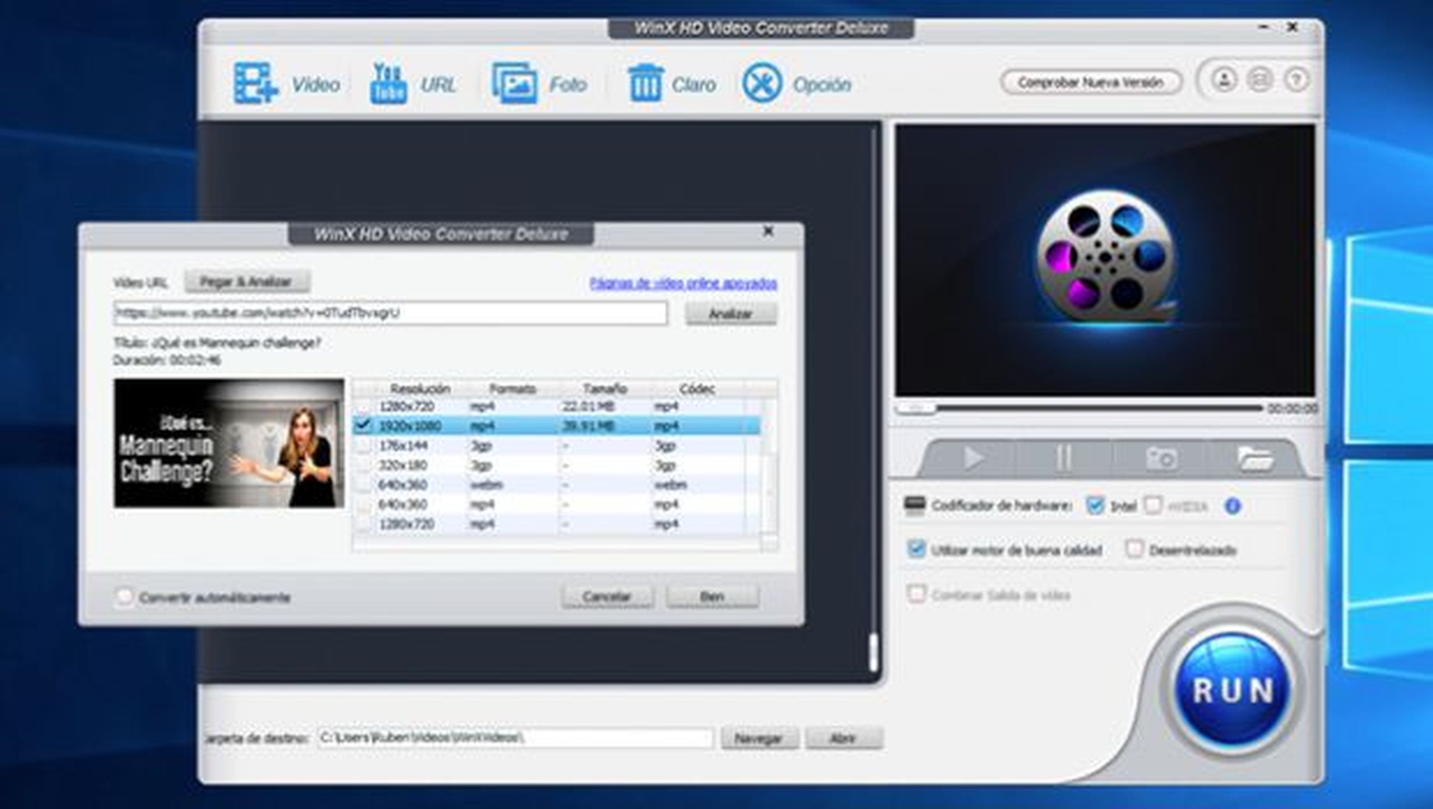Click the Códec column header
The width and height of the screenshot is (1433, 809).
click(x=697, y=388)
